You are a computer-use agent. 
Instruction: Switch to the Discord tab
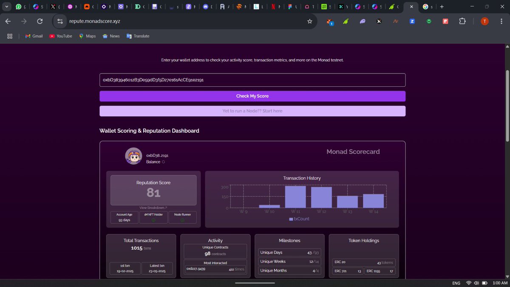206,7
